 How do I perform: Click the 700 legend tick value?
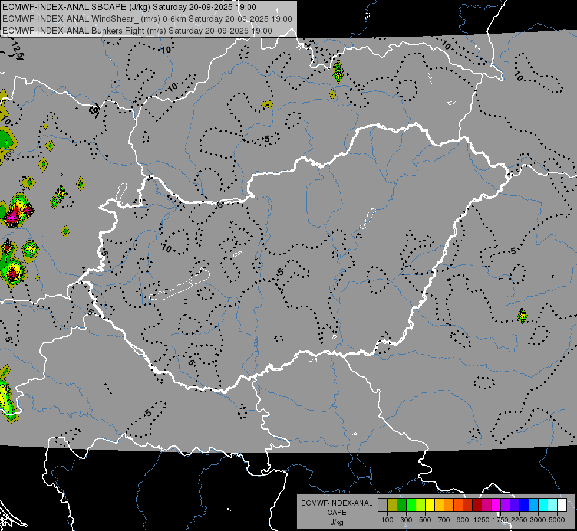(444, 520)
